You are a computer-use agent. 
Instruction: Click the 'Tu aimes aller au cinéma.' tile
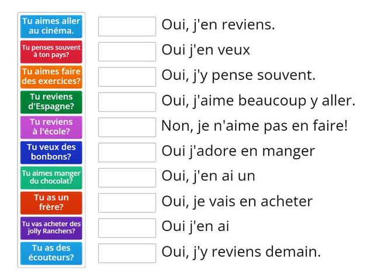[51, 26]
